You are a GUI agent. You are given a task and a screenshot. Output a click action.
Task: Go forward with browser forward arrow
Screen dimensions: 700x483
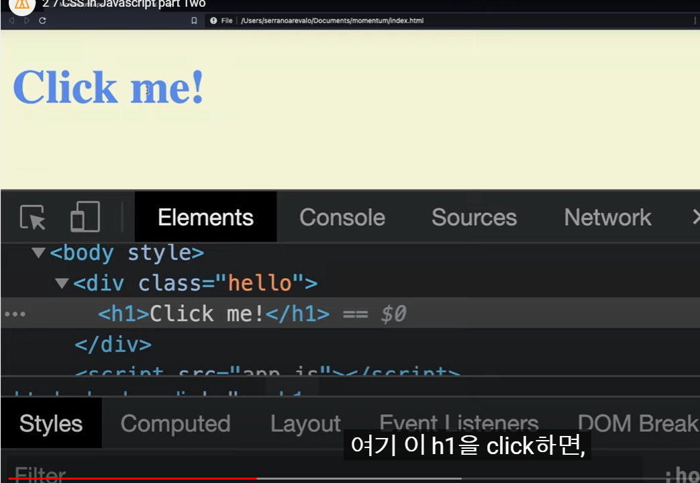(x=27, y=21)
